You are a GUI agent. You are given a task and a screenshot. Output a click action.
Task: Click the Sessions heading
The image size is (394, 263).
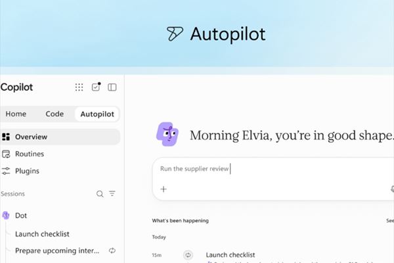click(x=12, y=194)
